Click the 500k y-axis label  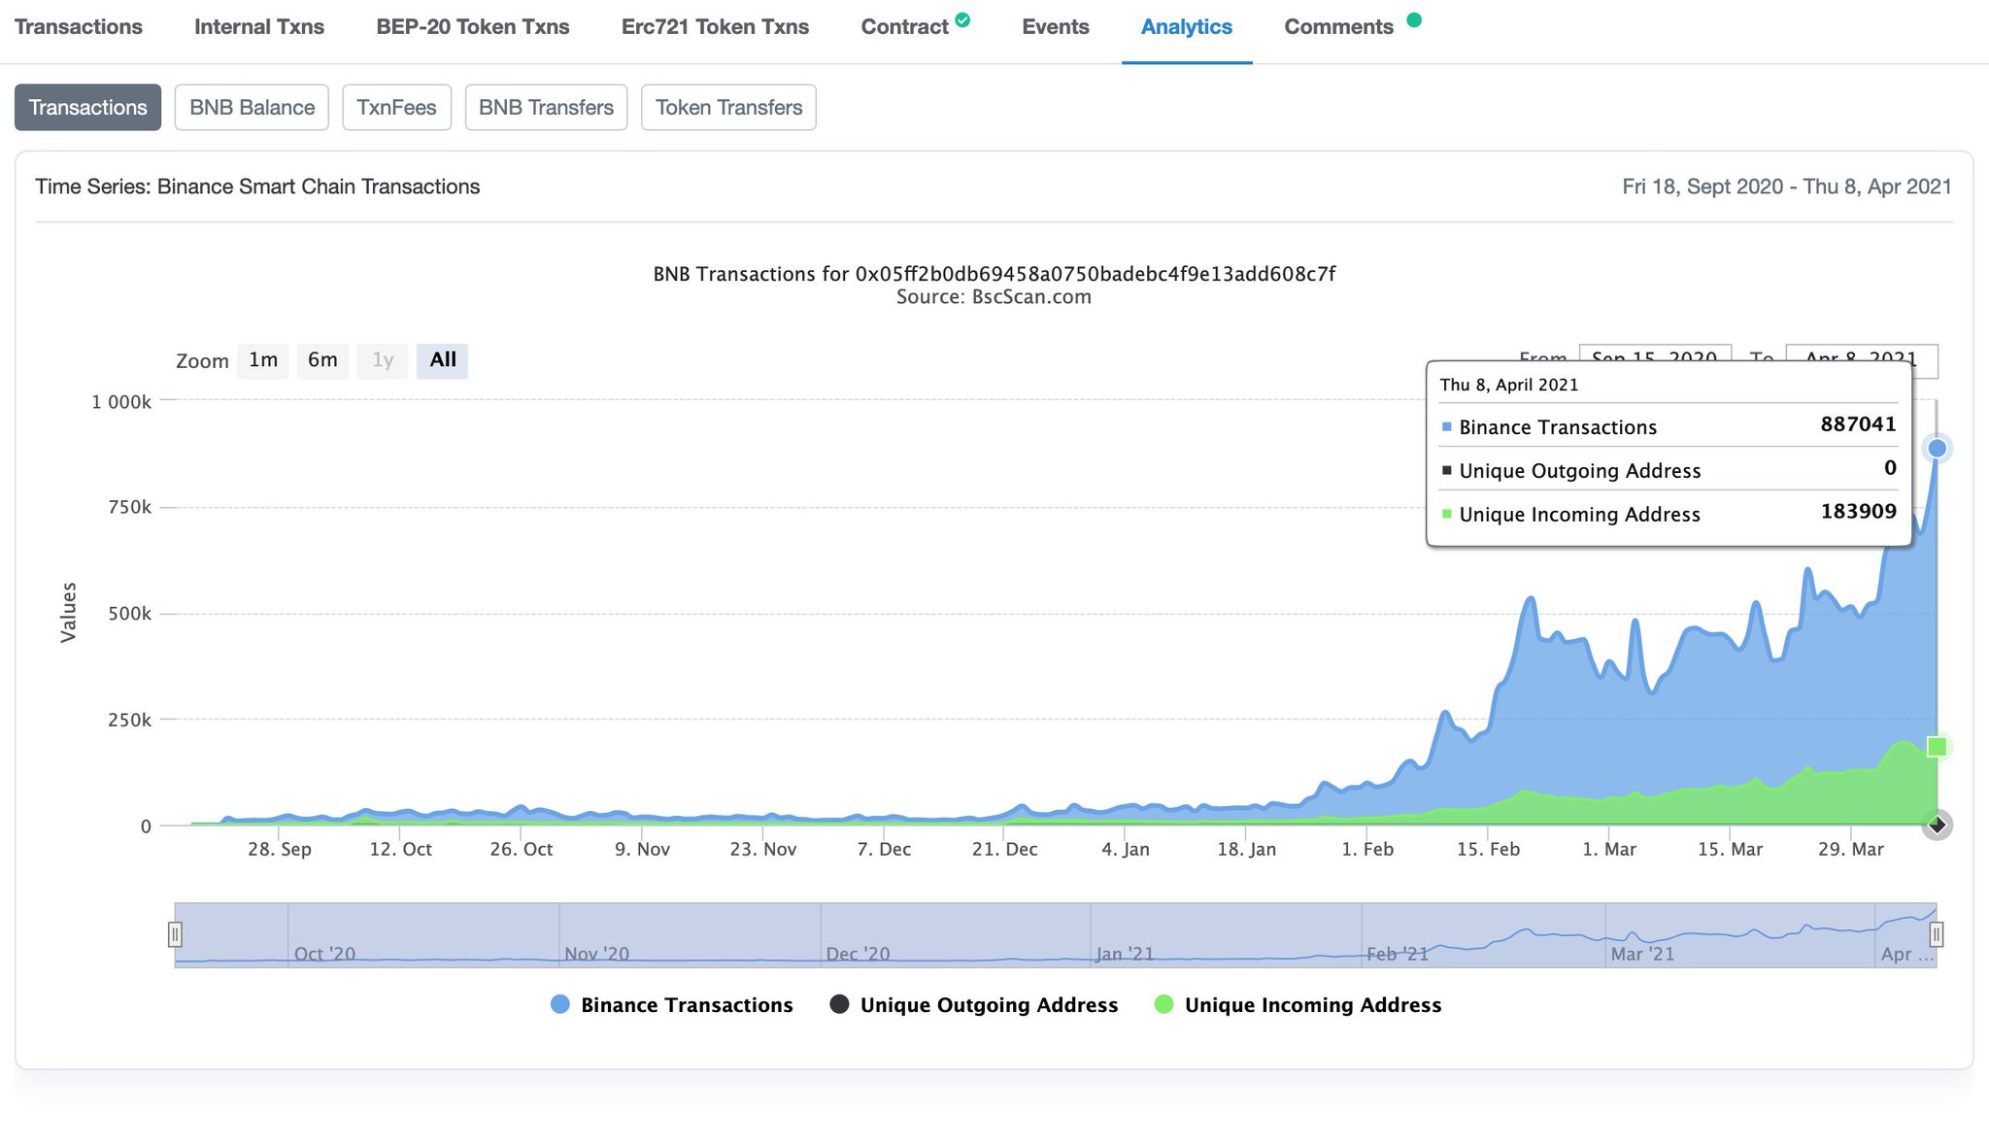(x=130, y=614)
